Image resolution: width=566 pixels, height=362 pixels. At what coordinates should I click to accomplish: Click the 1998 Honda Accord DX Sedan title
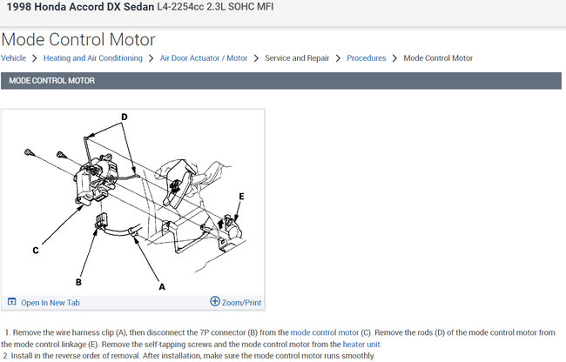80,6
